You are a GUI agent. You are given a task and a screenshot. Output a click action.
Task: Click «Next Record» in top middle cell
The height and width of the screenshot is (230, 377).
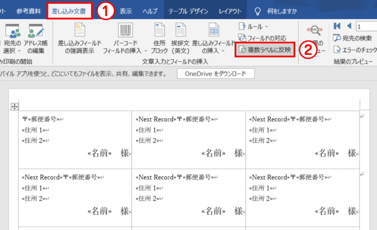[x=156, y=119]
